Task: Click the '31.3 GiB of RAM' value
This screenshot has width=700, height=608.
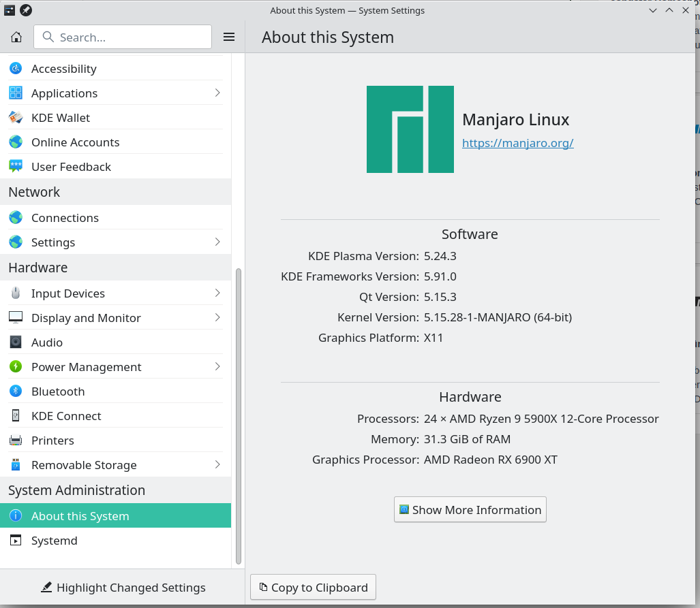Action: coord(467,439)
